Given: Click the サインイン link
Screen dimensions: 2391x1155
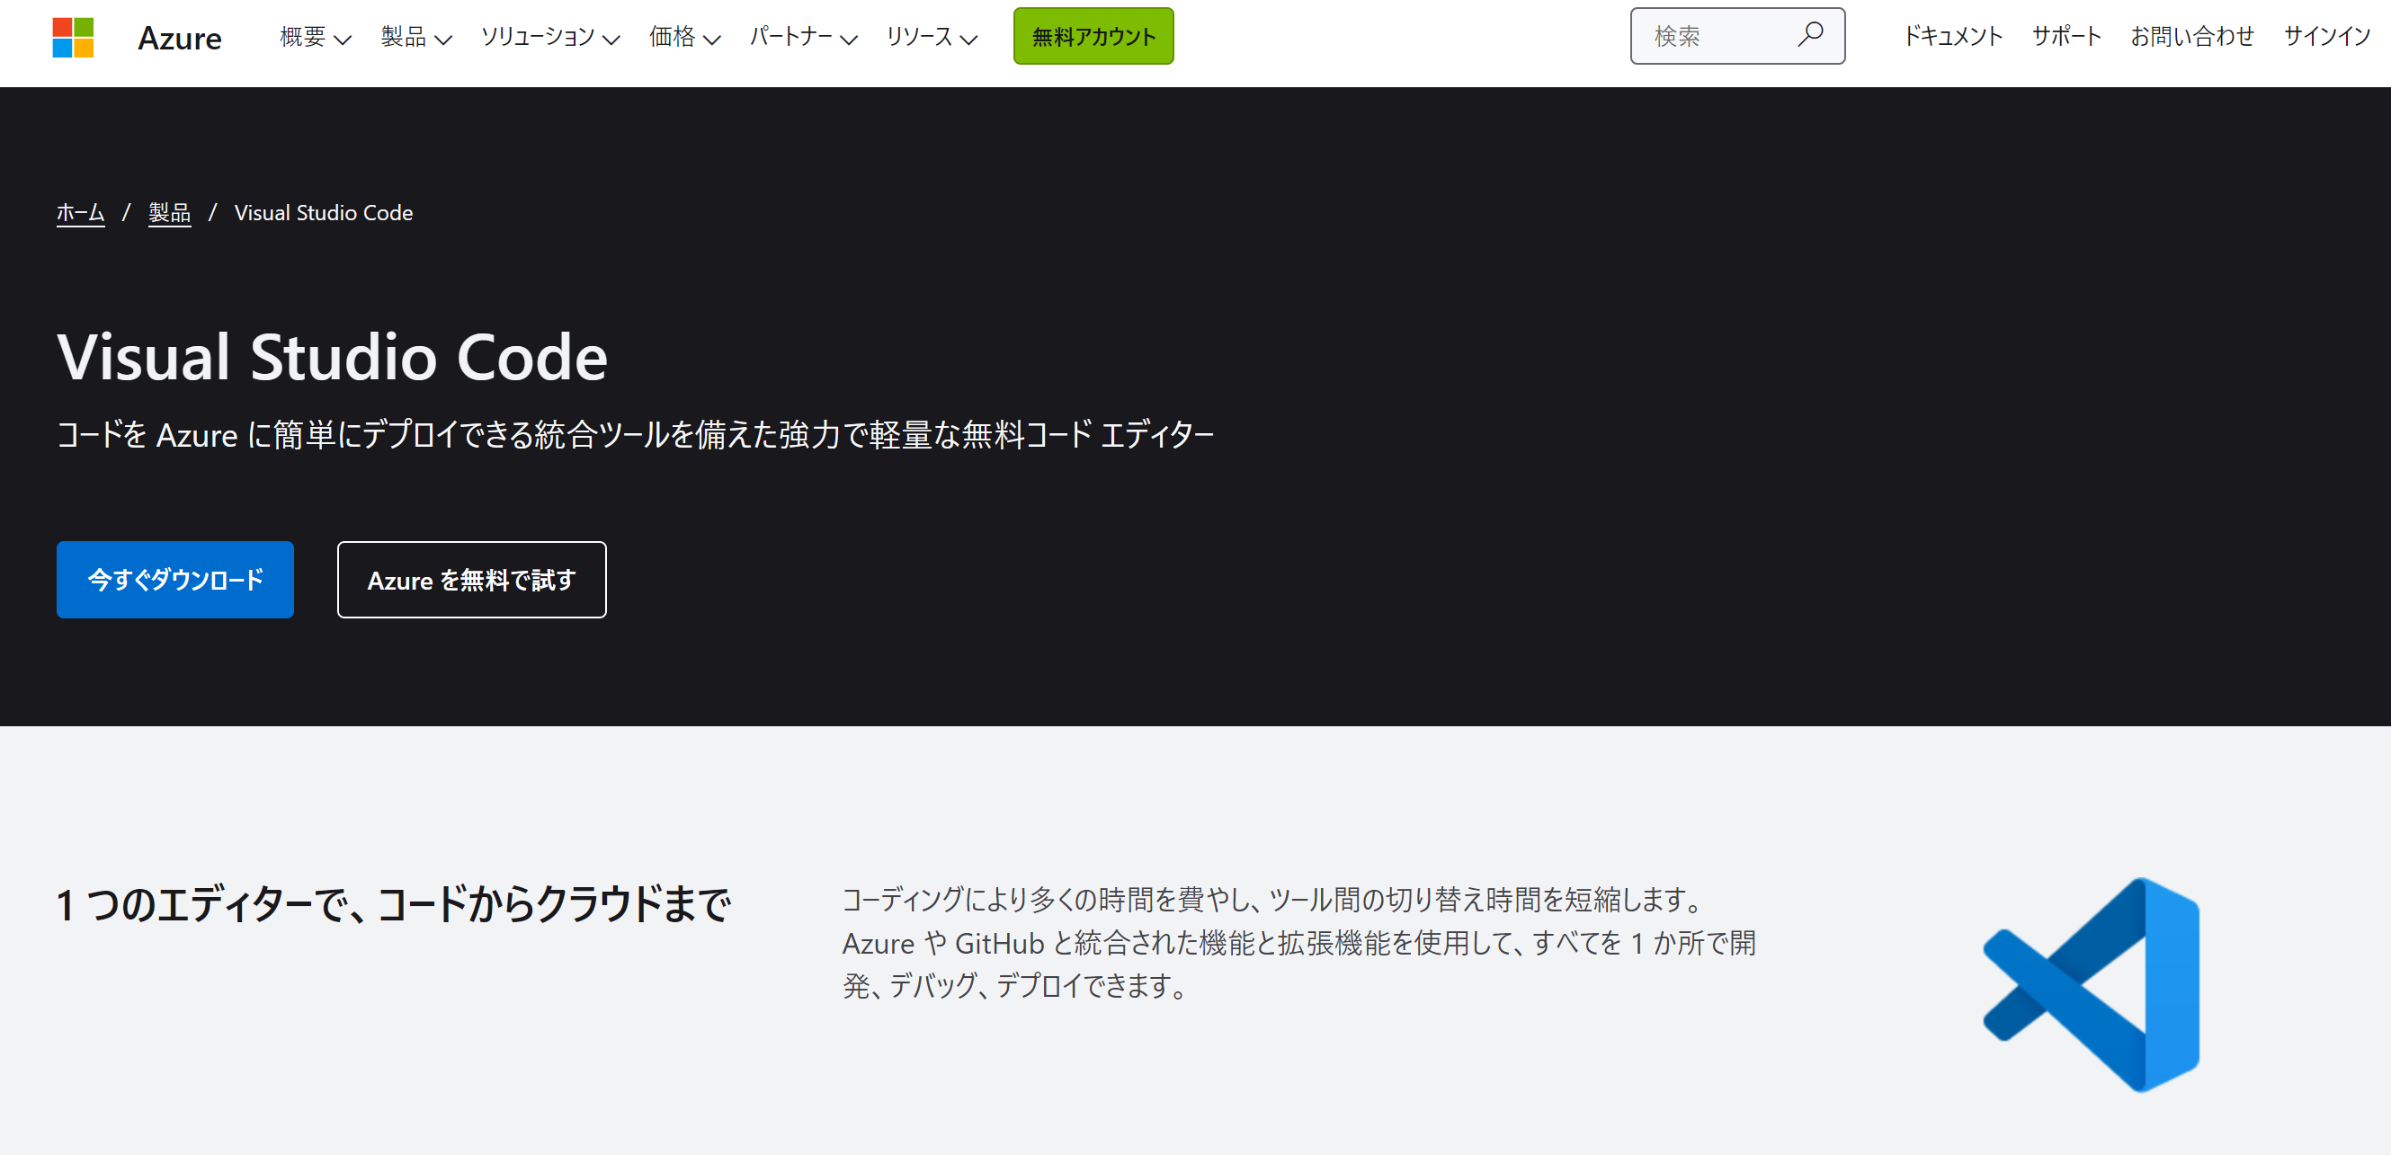Looking at the screenshot, I should click(x=2326, y=36).
